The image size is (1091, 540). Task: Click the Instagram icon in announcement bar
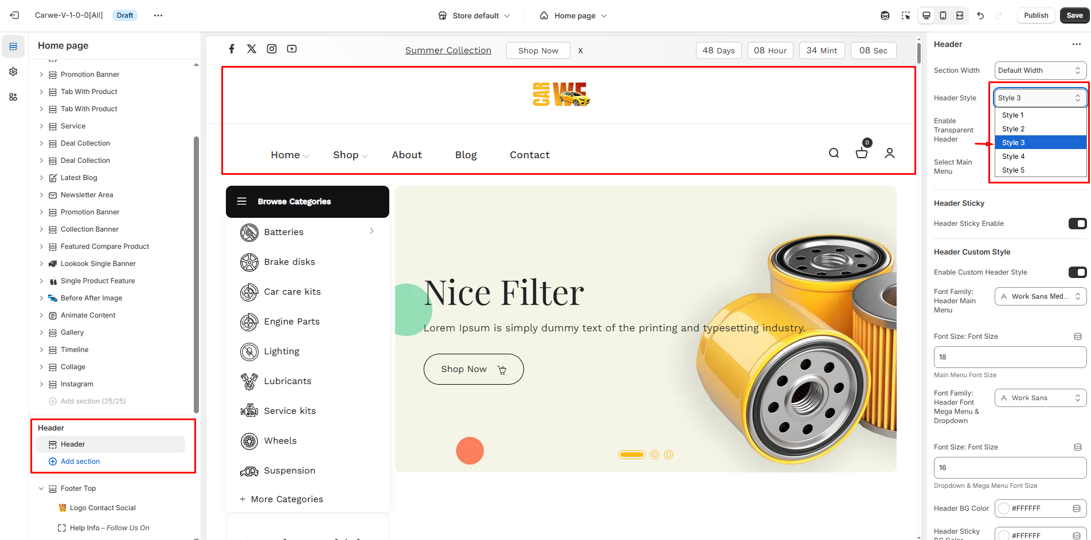[272, 49]
